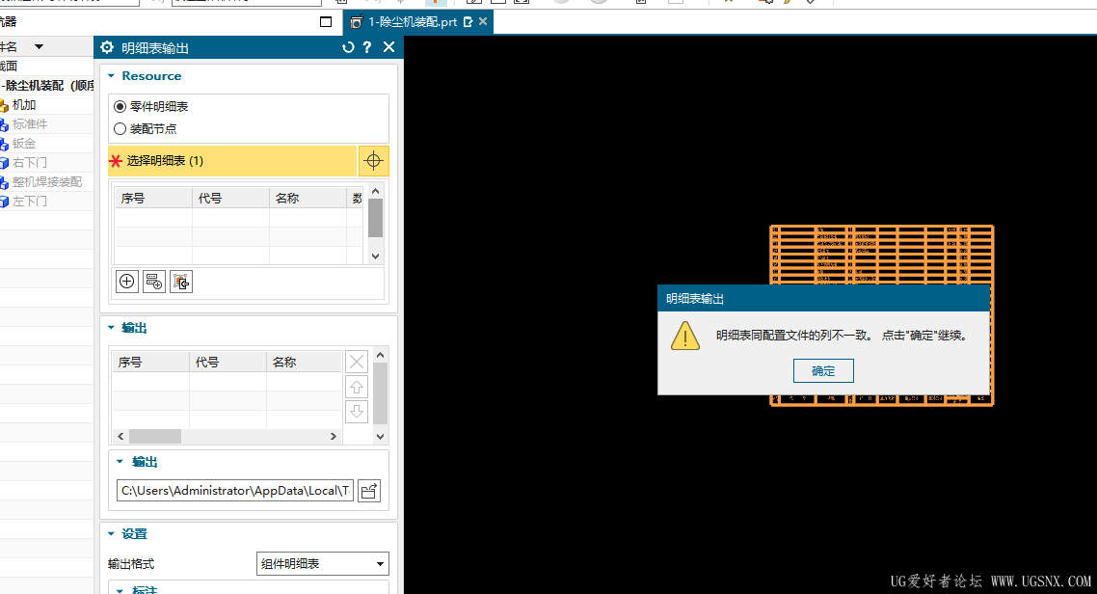This screenshot has height=594, width=1097.
Task: Open folder browse icon next to output path
Action: [369, 490]
